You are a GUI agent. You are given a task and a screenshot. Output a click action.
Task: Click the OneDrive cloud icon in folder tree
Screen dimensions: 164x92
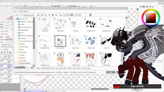point(19,22)
